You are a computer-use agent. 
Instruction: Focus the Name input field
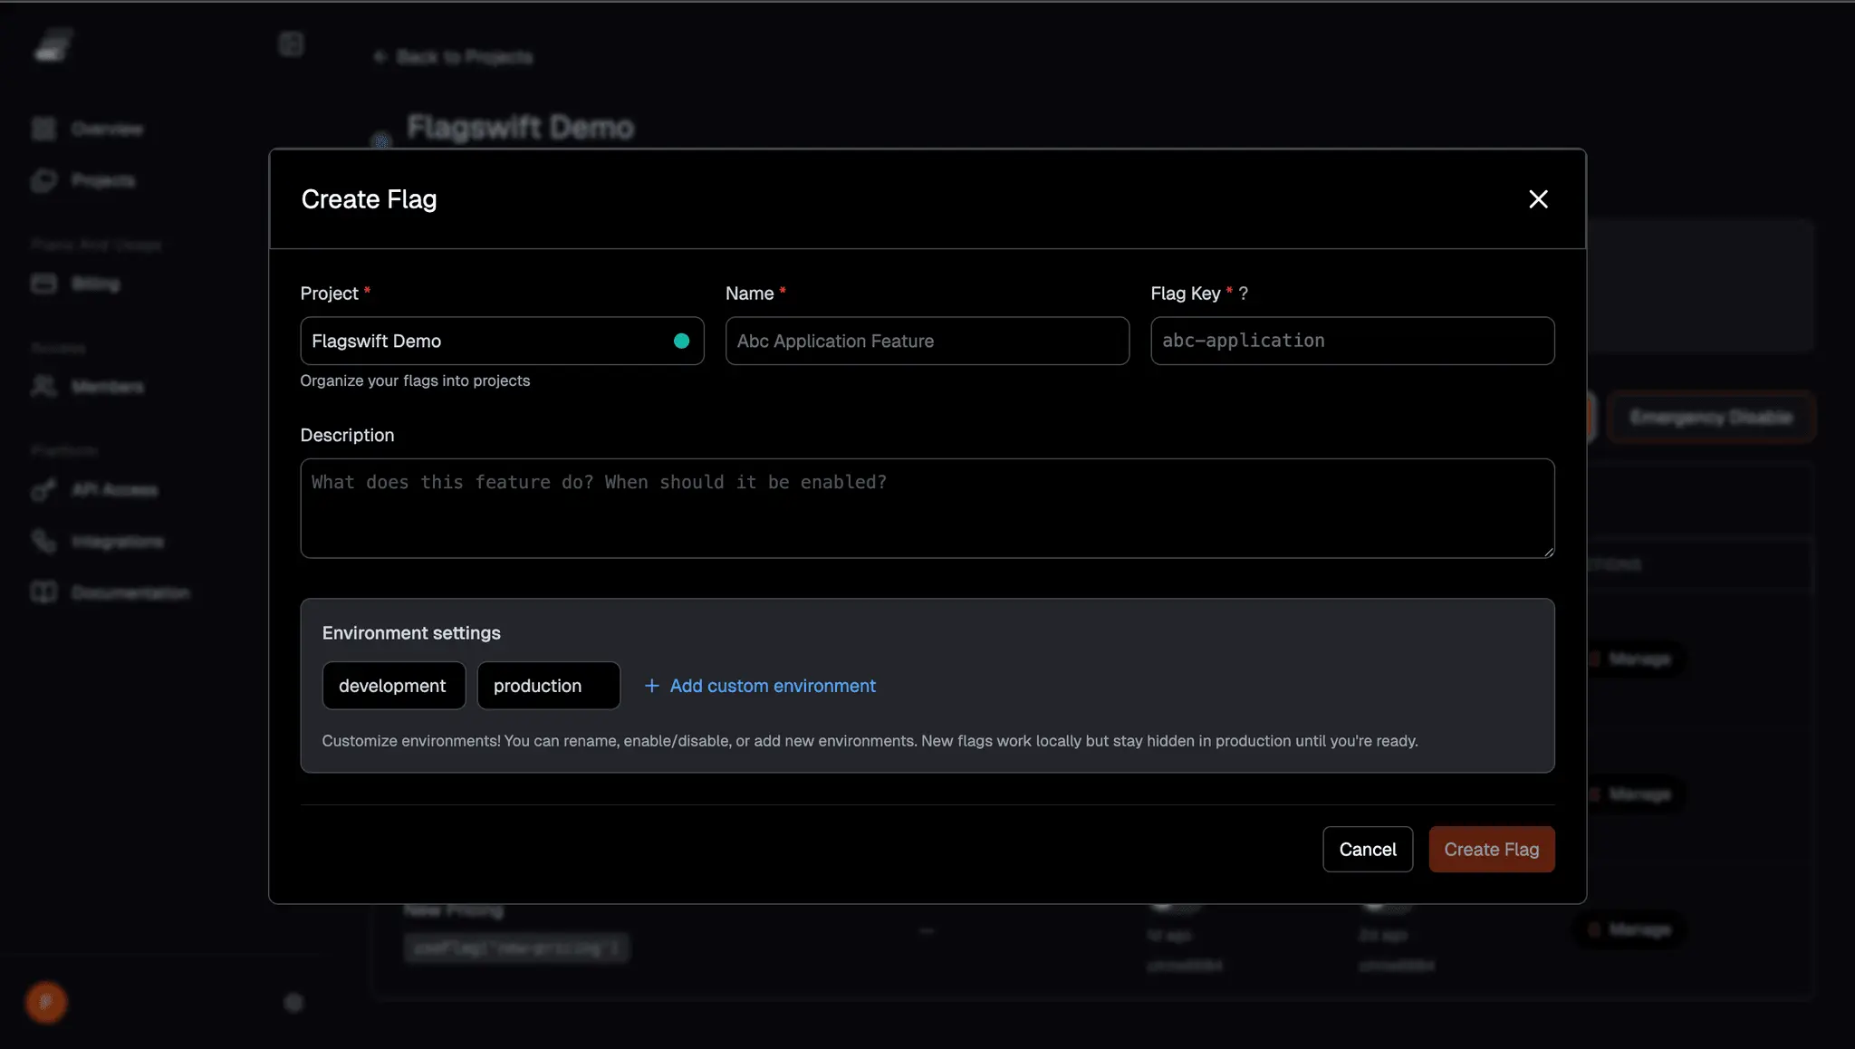point(927,341)
